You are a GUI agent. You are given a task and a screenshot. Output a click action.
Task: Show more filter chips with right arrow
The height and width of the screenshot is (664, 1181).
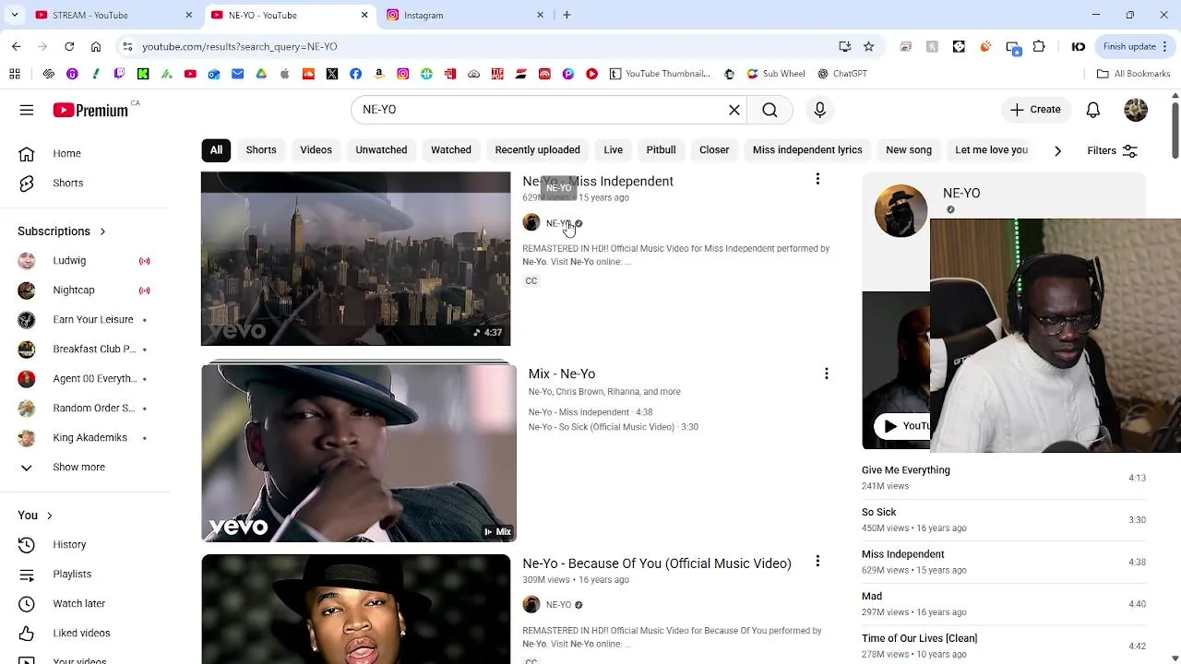tap(1057, 150)
